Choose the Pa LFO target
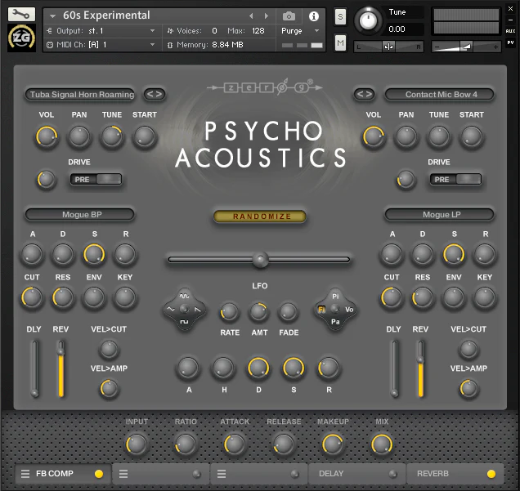Screen dimensions: 520x491 [x=335, y=322]
